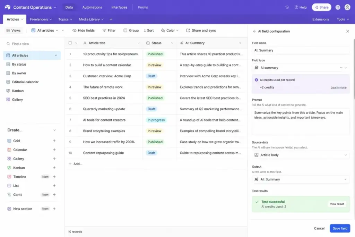This screenshot has width=355, height=237.
Task: Click Sort in toolbar
Action: point(149,30)
